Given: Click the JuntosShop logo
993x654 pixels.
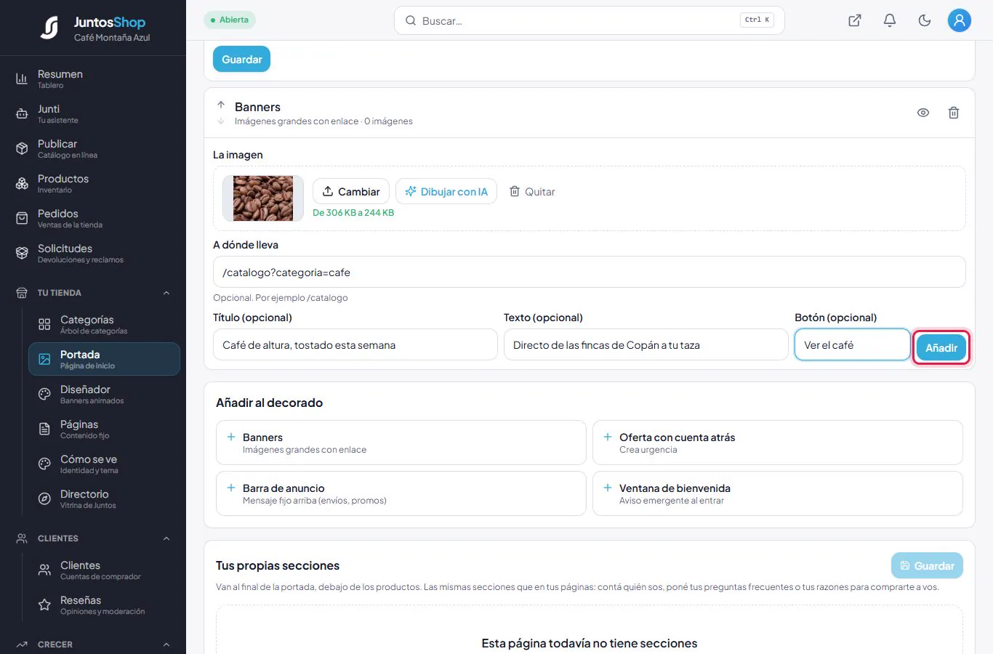Looking at the screenshot, I should [x=94, y=28].
